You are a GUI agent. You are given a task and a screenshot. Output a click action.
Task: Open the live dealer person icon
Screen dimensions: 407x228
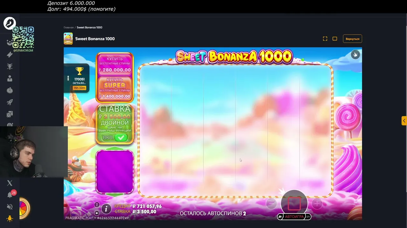click(x=10, y=79)
